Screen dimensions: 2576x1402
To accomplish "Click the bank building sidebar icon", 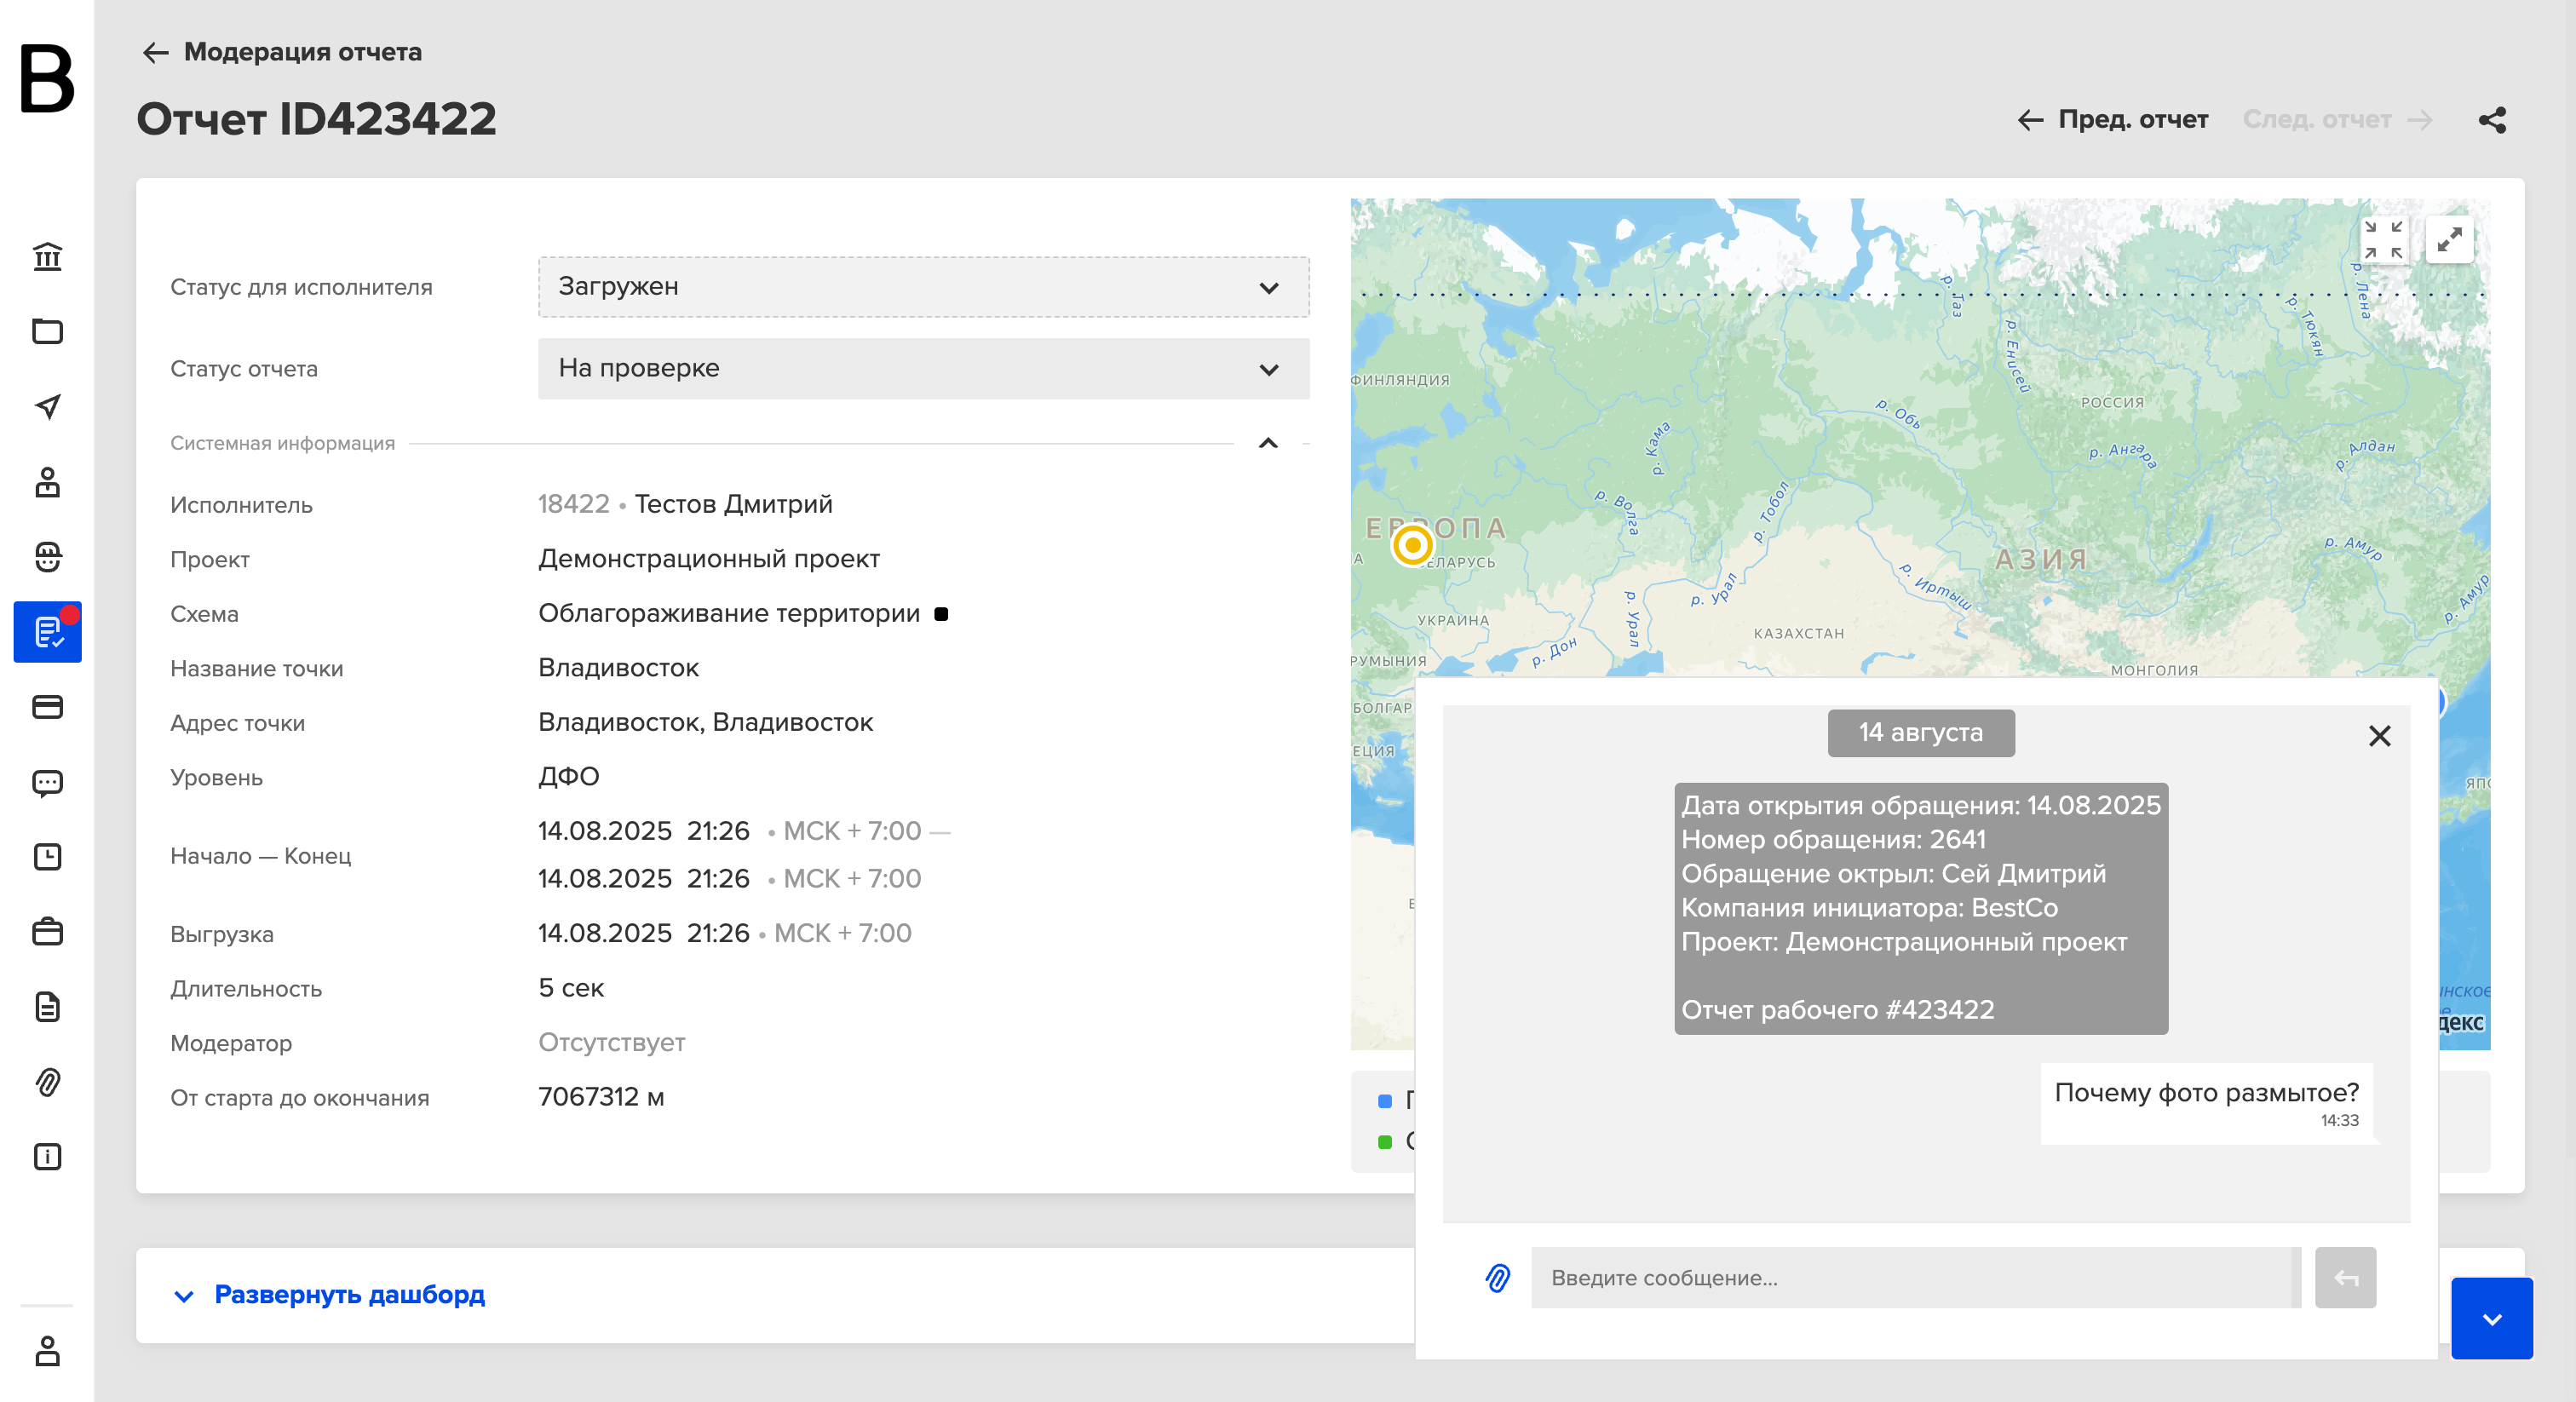I will 47,256.
